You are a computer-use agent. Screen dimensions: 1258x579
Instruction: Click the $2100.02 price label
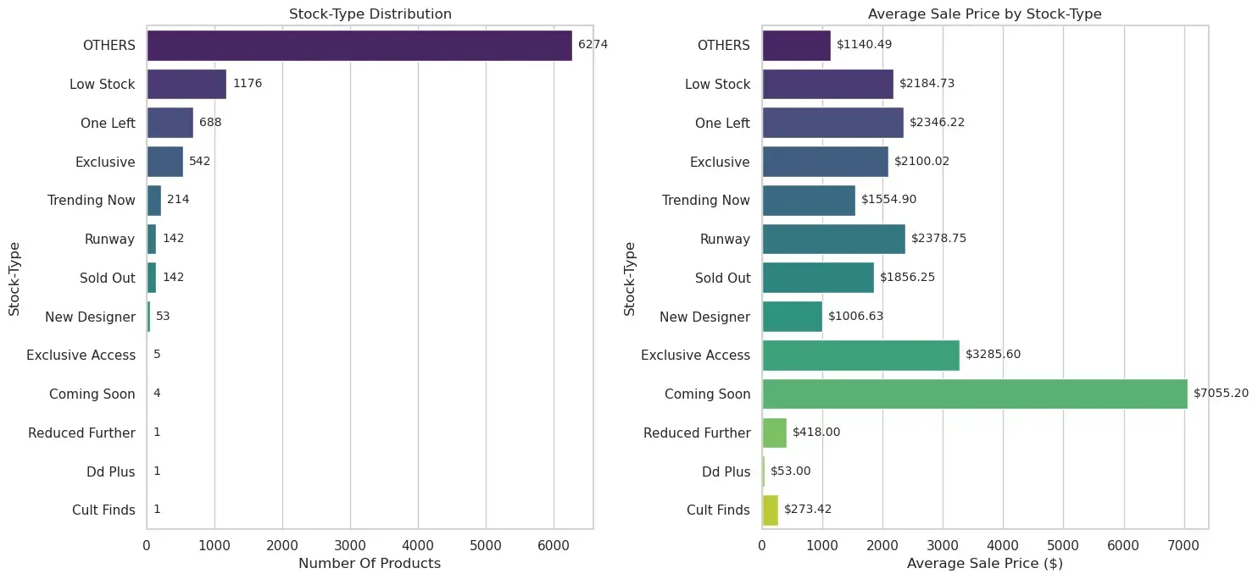tap(922, 161)
